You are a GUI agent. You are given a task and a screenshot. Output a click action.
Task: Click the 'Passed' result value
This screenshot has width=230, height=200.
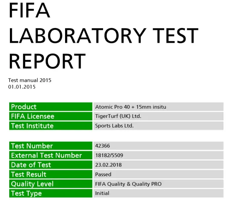(x=103, y=175)
